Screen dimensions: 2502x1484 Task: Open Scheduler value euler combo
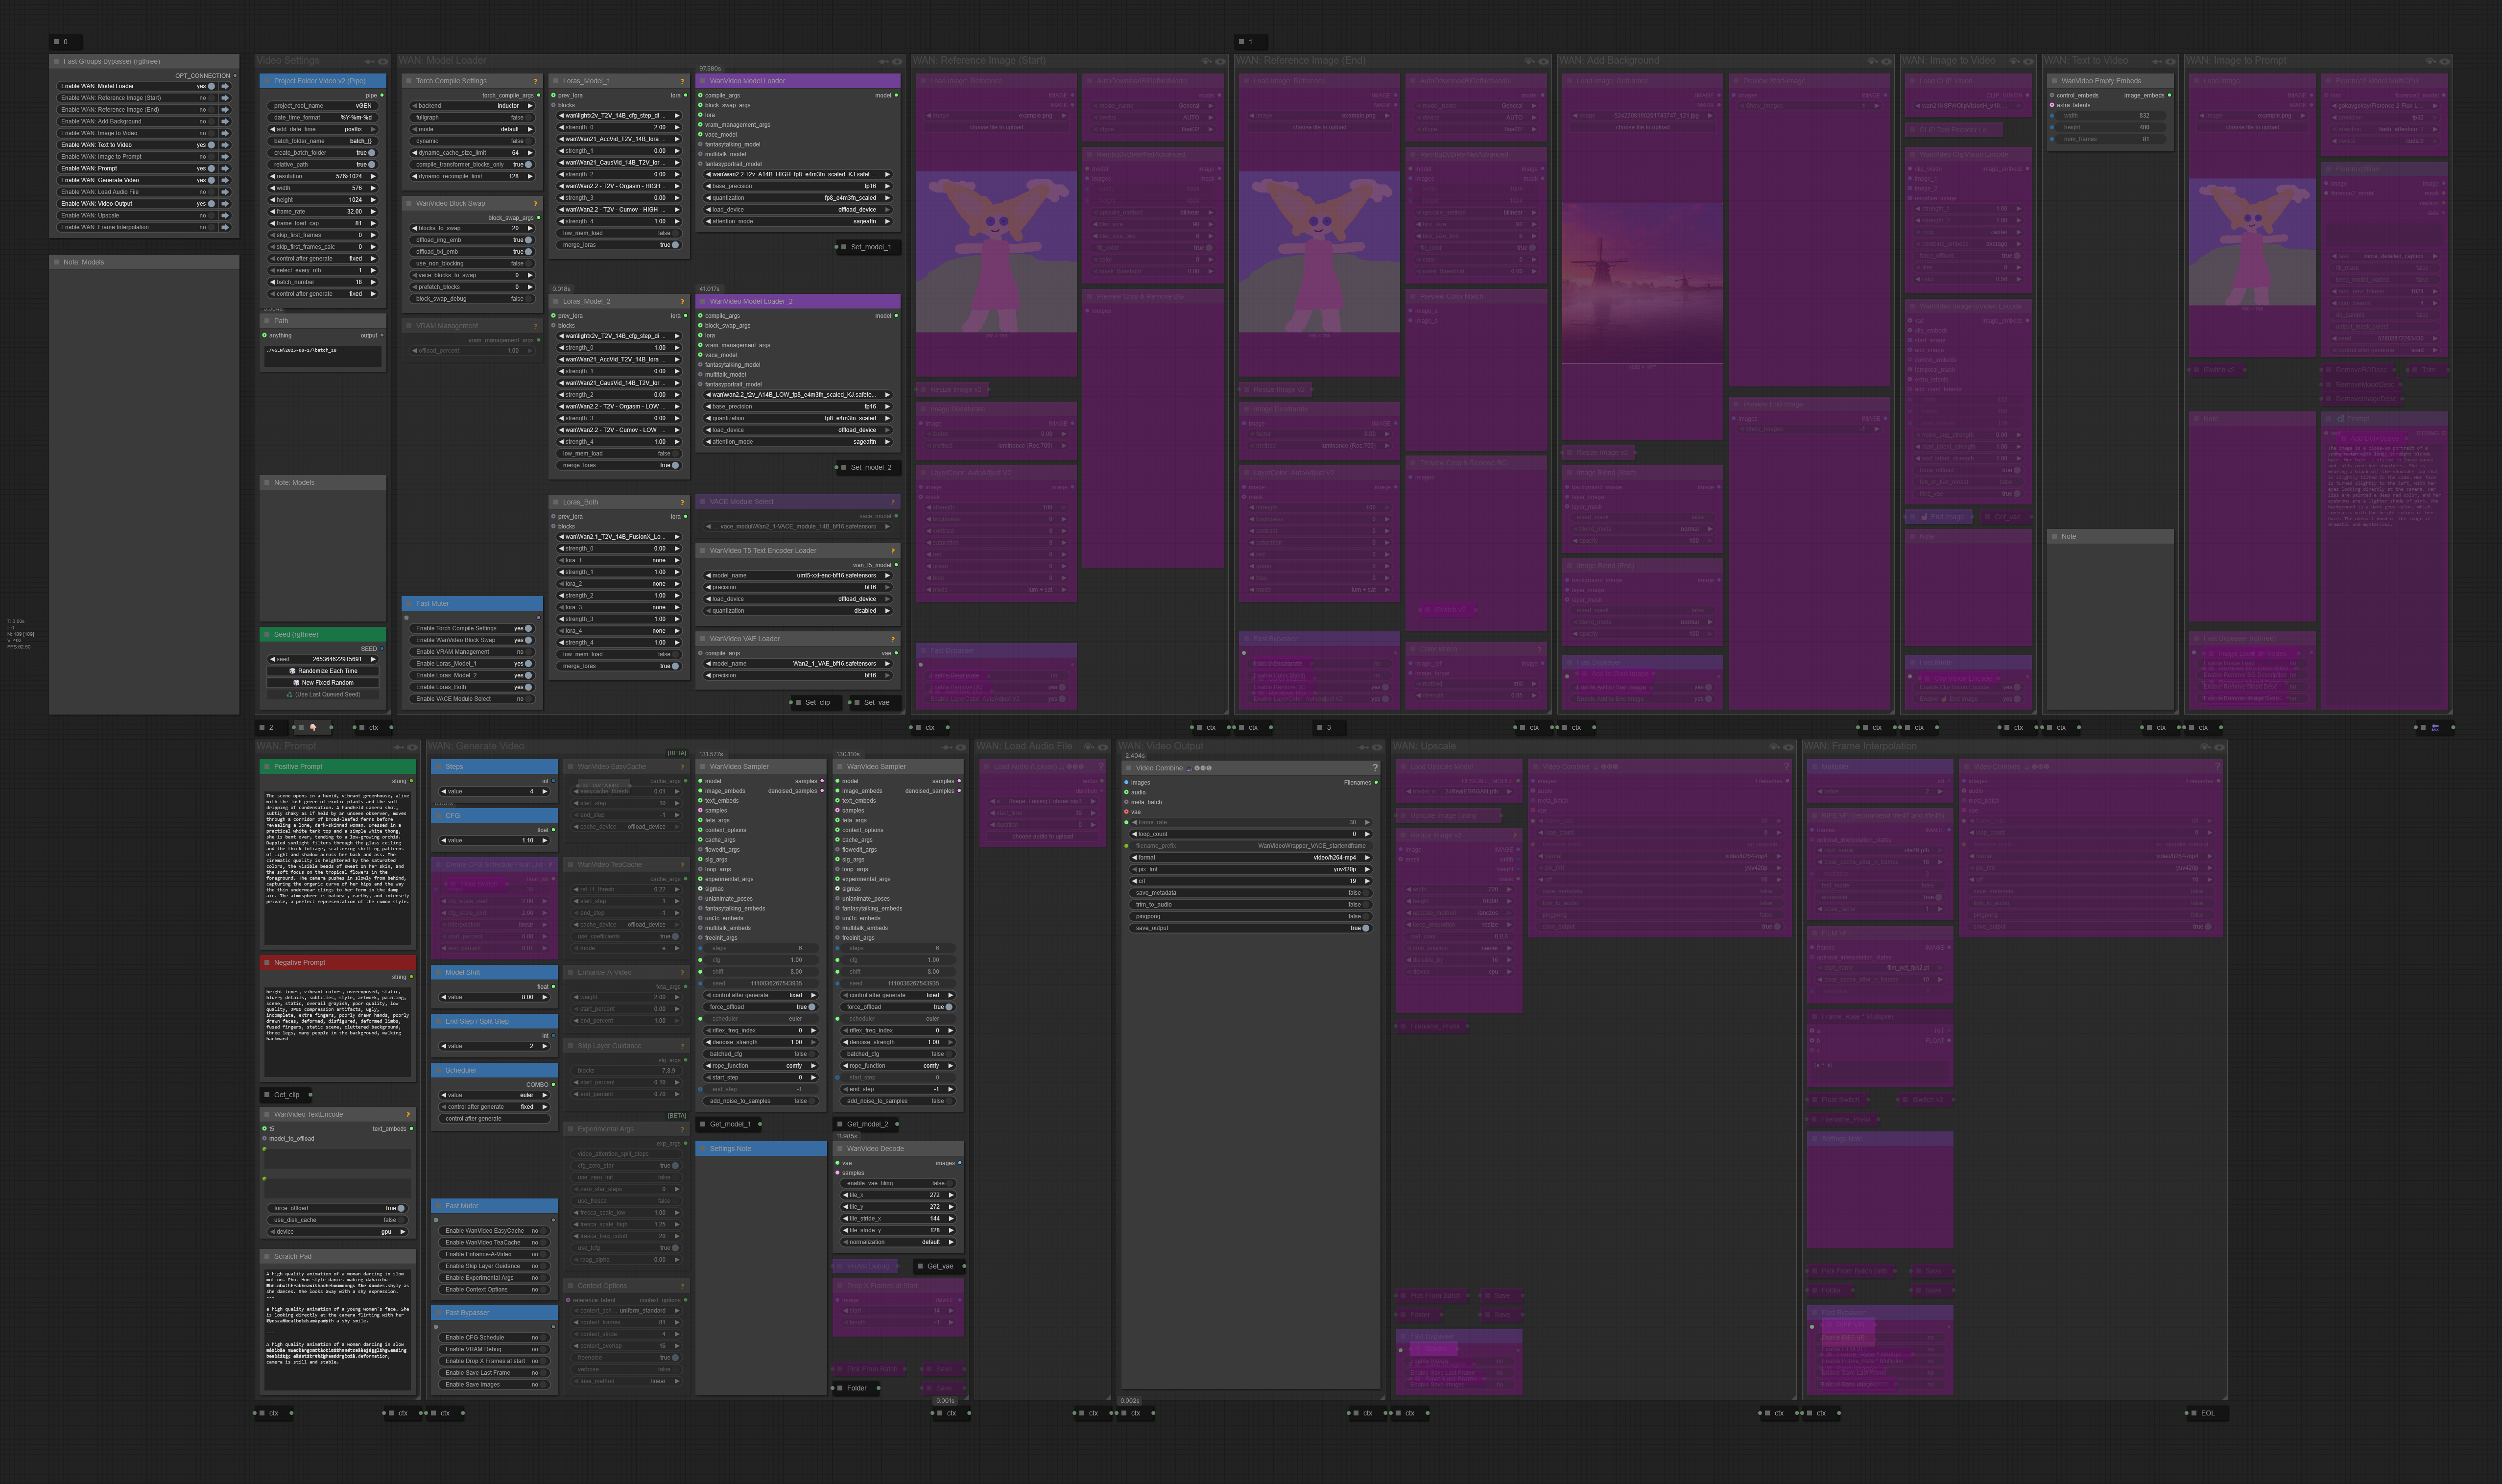click(x=495, y=1096)
